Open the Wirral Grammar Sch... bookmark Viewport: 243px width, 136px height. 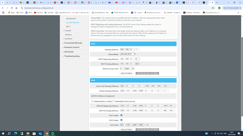(120, 13)
